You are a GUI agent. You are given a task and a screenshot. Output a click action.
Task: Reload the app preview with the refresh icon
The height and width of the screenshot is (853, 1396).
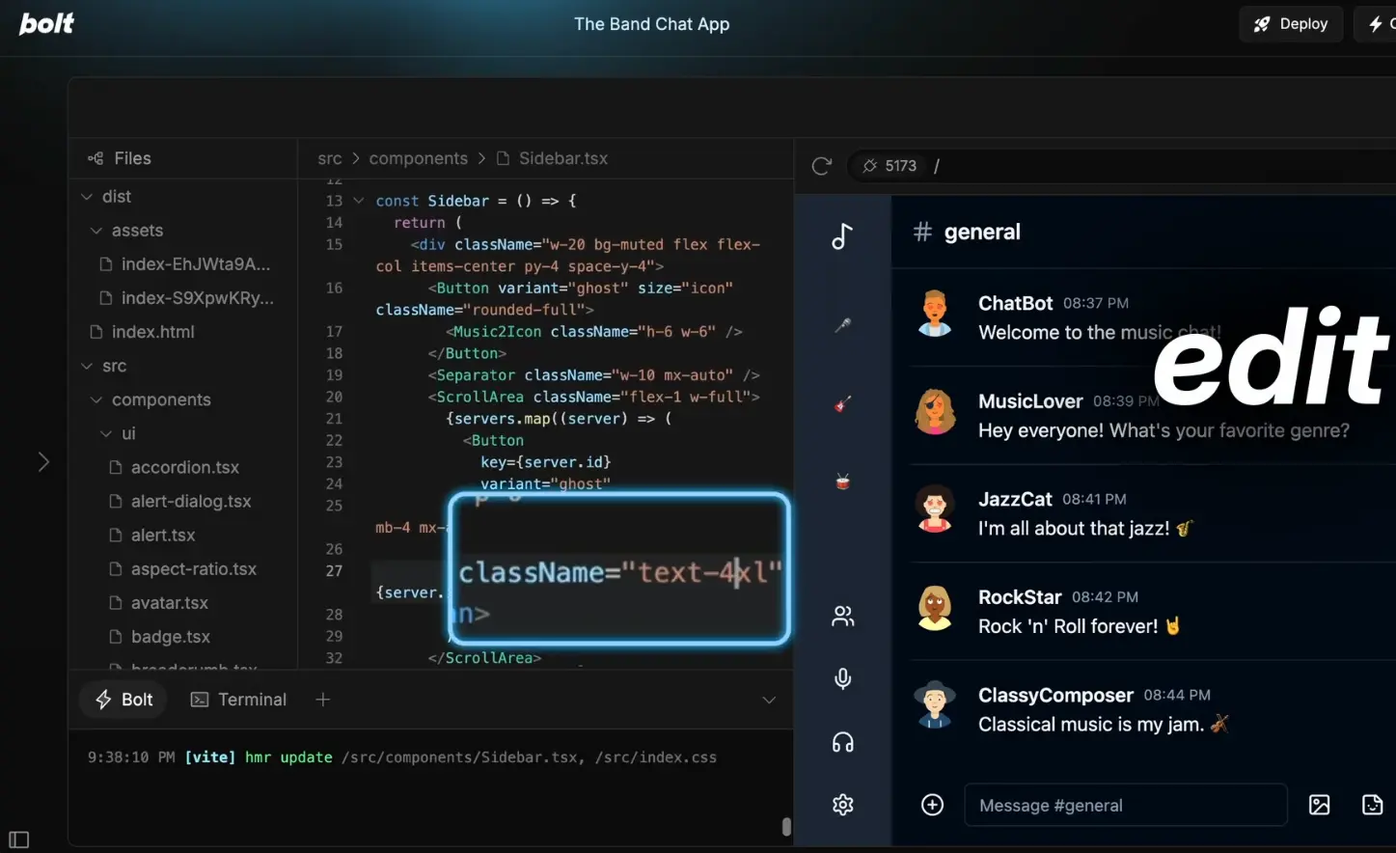(x=821, y=165)
